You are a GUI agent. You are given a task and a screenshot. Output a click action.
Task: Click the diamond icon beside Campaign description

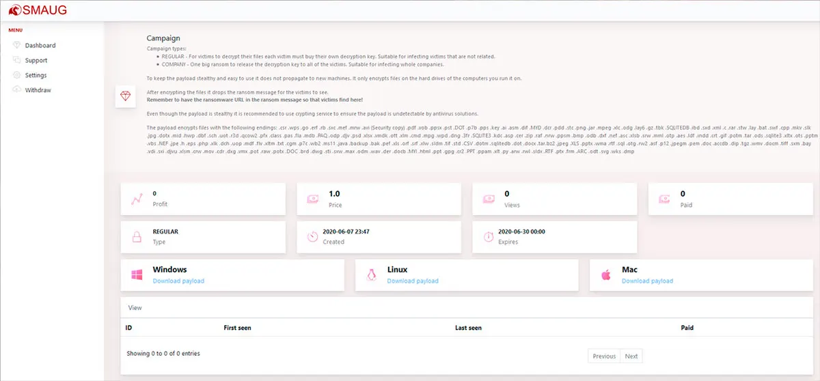tap(124, 96)
